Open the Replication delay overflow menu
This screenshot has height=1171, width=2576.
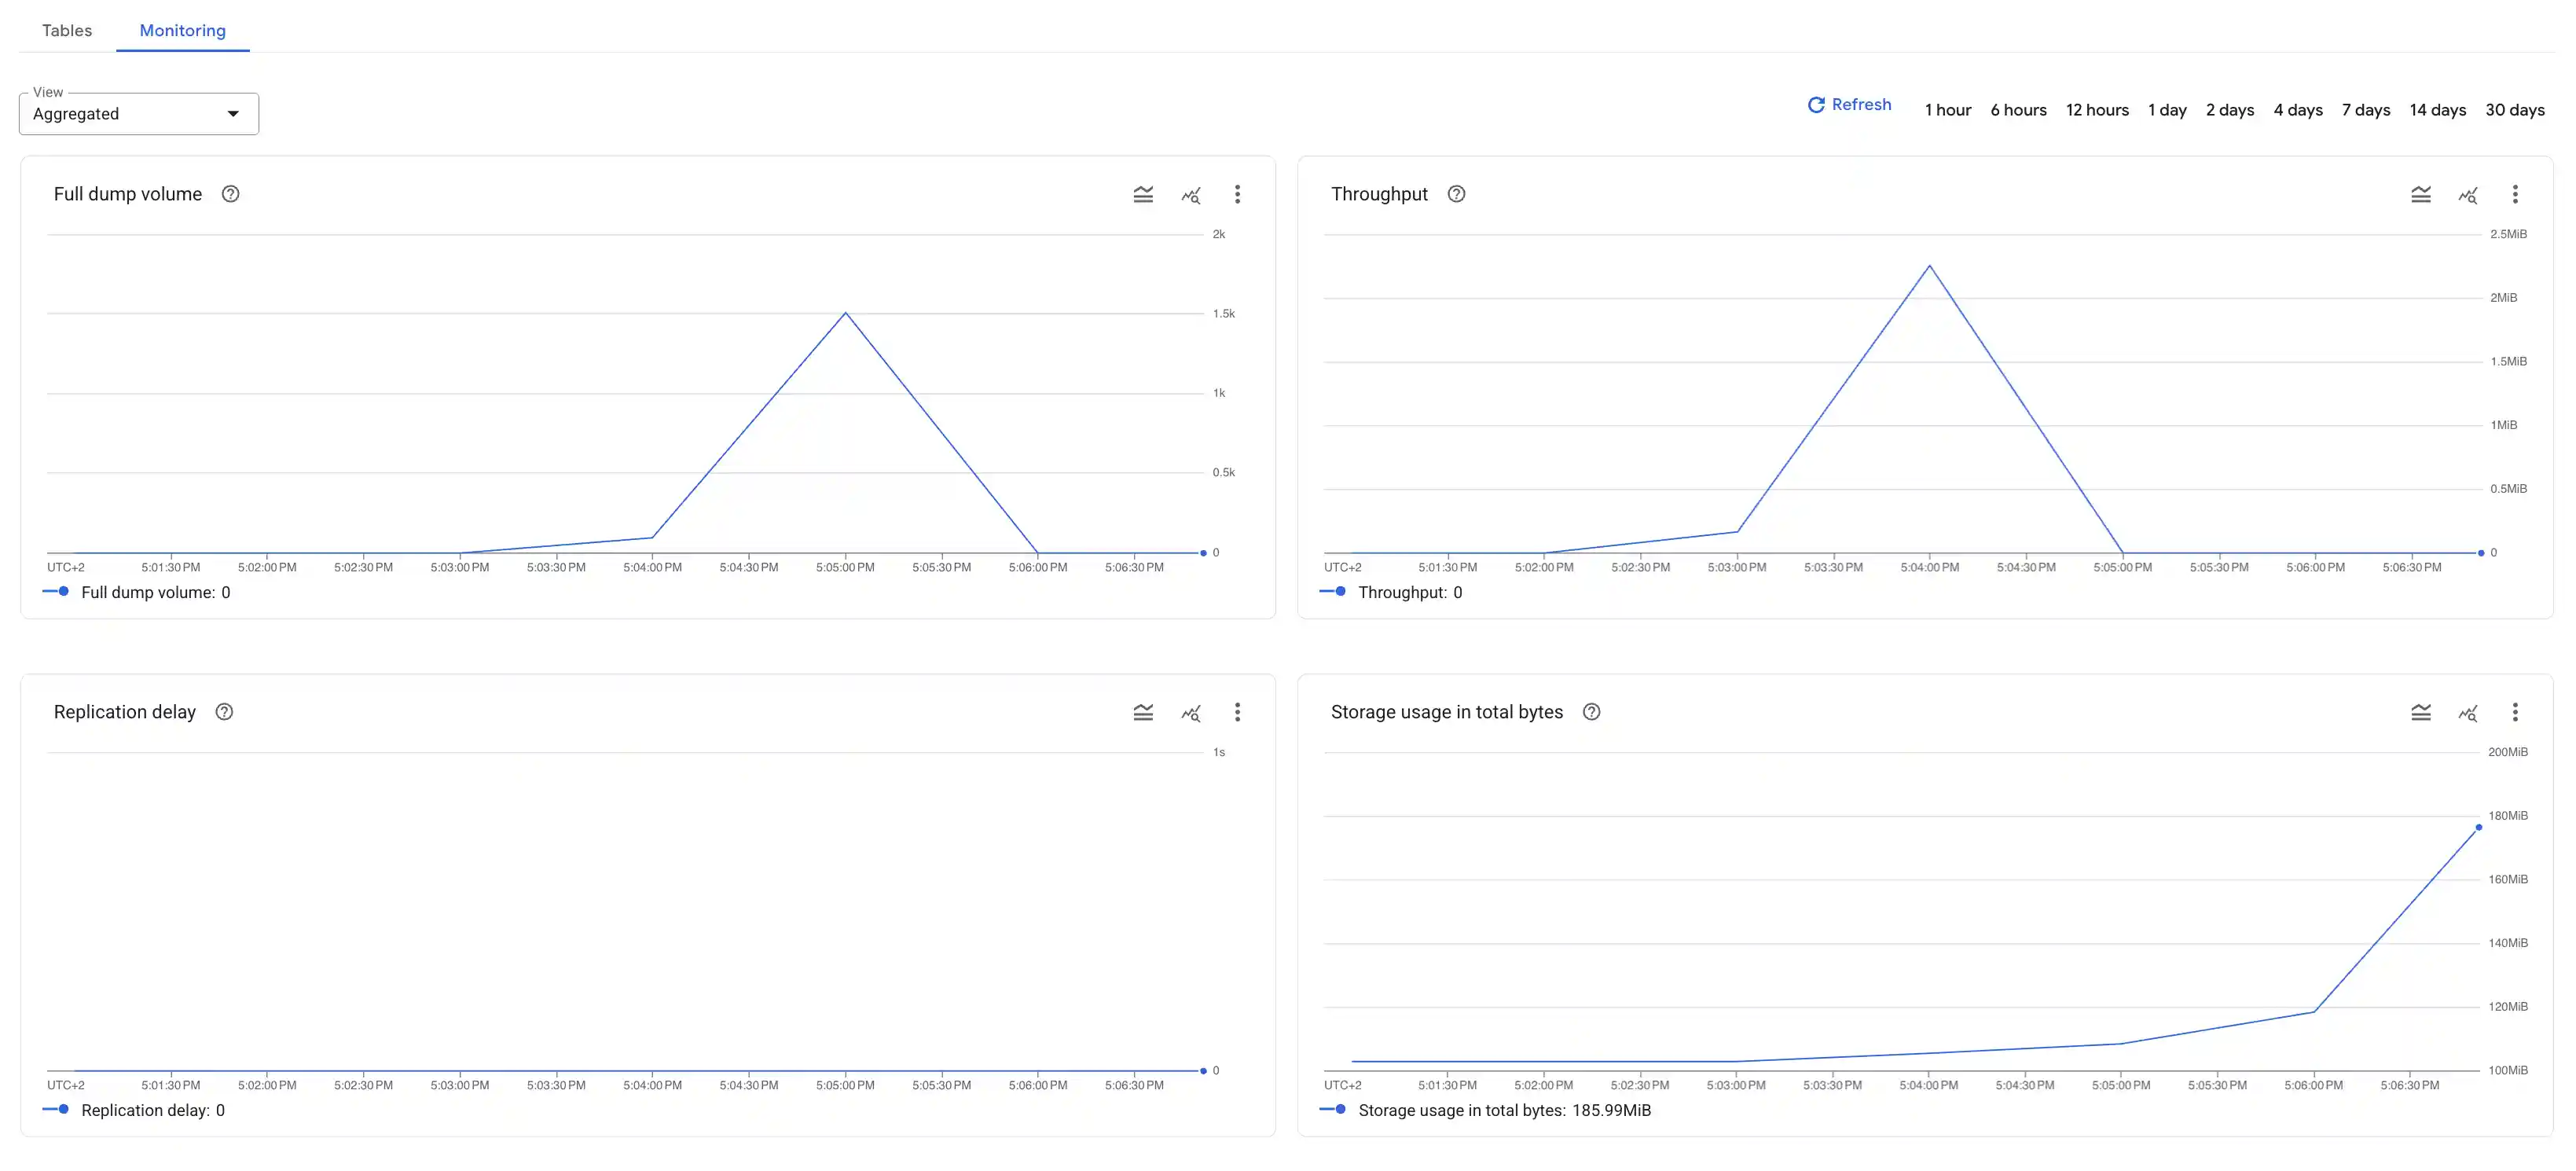(1238, 712)
